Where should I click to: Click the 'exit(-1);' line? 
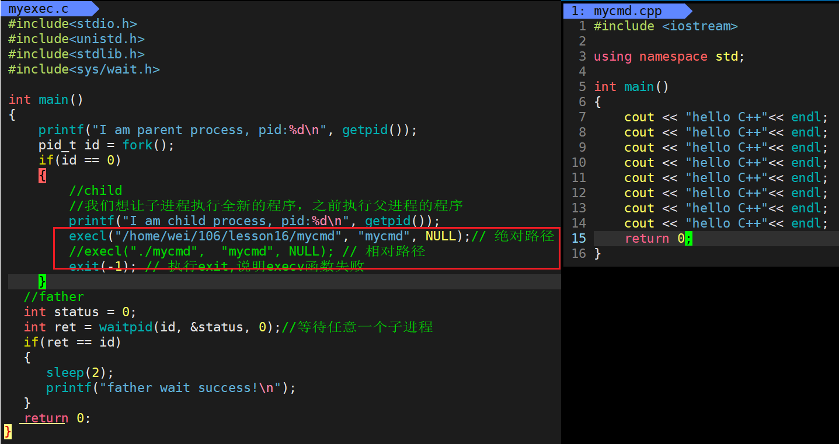point(217,267)
